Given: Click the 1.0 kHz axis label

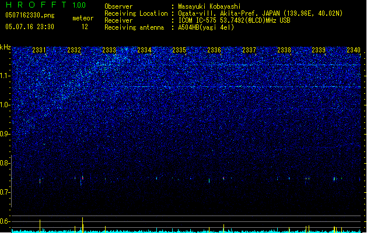Looking at the screenshot, I should 5,105.
